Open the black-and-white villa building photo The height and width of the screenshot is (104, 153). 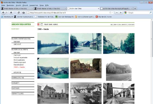[53, 93]
